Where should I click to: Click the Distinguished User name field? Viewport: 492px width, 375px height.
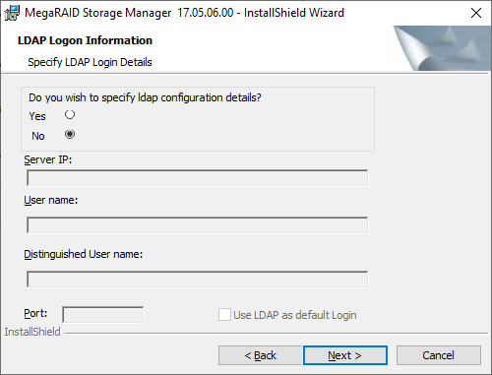click(x=197, y=279)
